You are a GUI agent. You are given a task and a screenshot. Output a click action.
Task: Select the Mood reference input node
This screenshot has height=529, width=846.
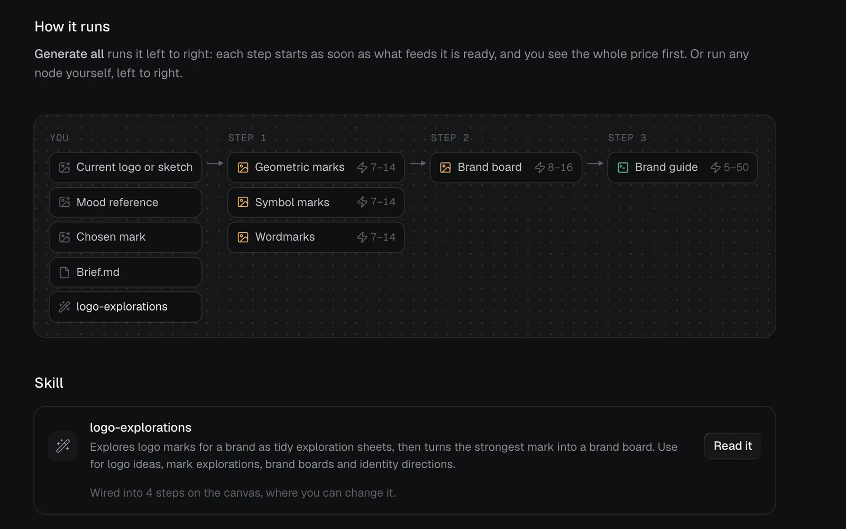coord(125,203)
